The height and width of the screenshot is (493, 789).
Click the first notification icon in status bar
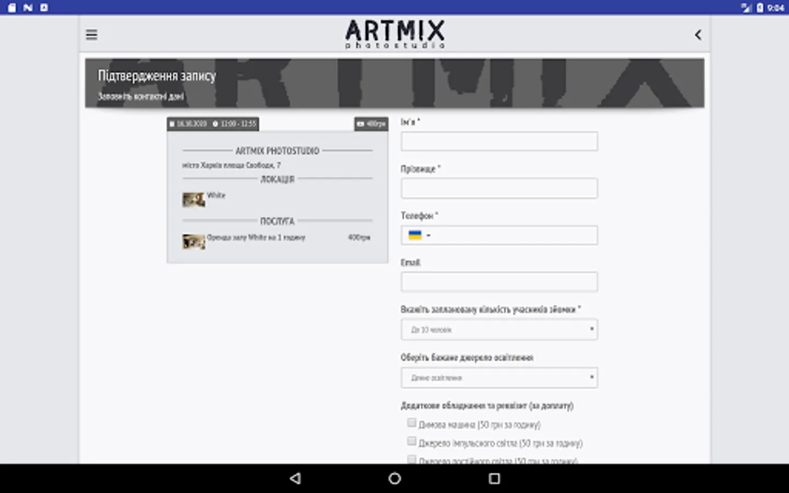point(12,8)
